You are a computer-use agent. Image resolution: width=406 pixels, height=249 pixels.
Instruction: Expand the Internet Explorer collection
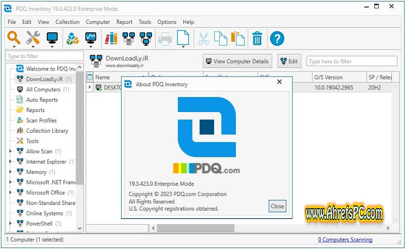[10, 161]
